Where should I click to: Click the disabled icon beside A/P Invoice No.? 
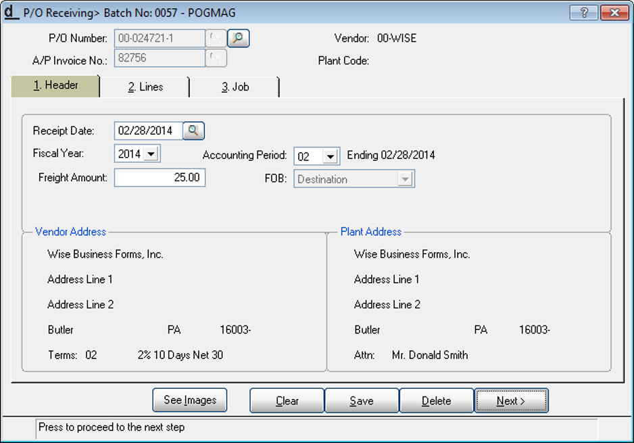216,58
